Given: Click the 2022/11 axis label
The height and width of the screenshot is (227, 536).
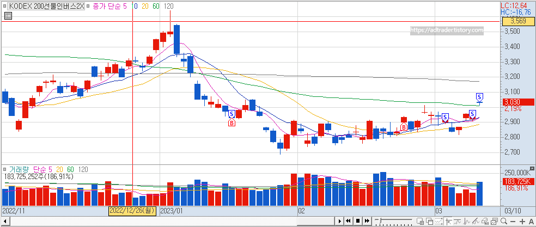Looking at the screenshot, I should click(13, 211).
